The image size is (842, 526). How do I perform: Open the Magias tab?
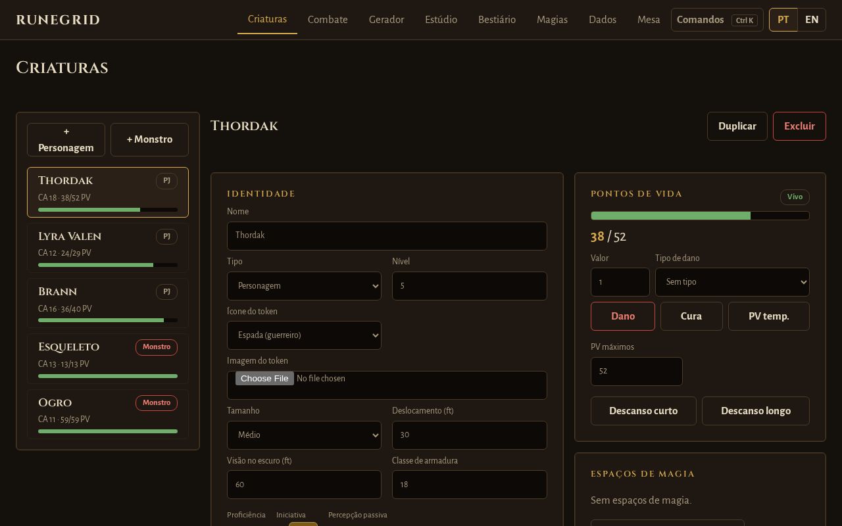pyautogui.click(x=552, y=20)
